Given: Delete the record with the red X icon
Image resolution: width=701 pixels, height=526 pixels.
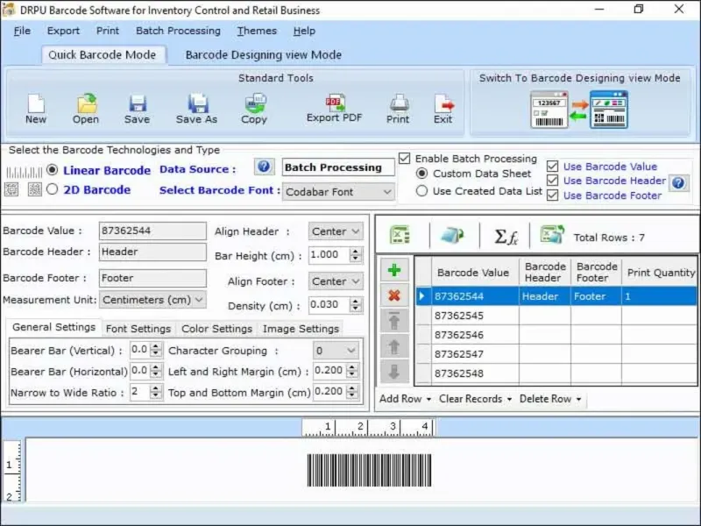Looking at the screenshot, I should tap(394, 296).
